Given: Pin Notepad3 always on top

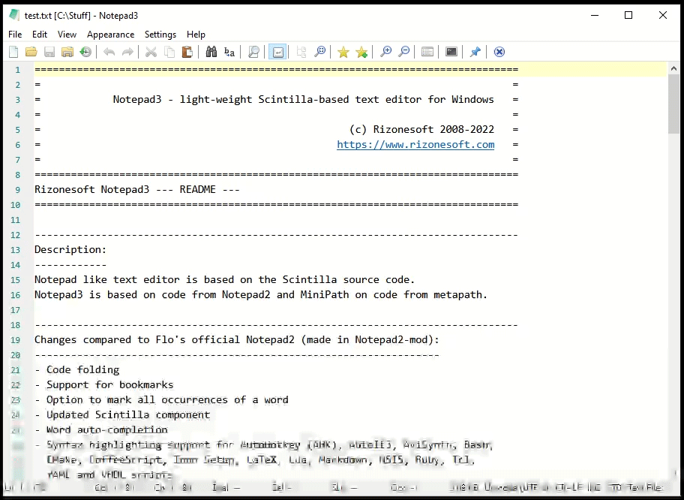Looking at the screenshot, I should pyautogui.click(x=475, y=51).
